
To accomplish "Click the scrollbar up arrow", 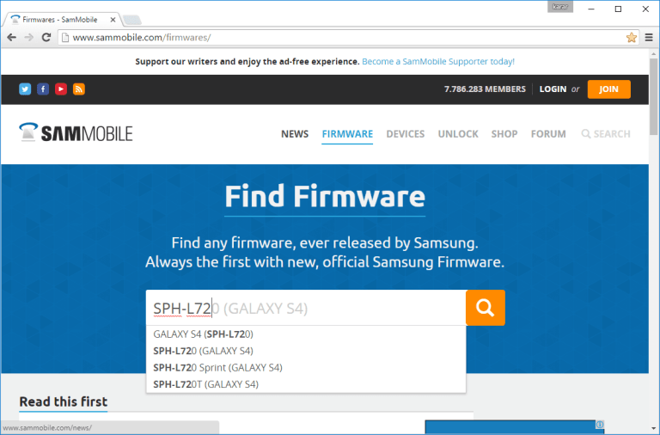I will (653, 53).
